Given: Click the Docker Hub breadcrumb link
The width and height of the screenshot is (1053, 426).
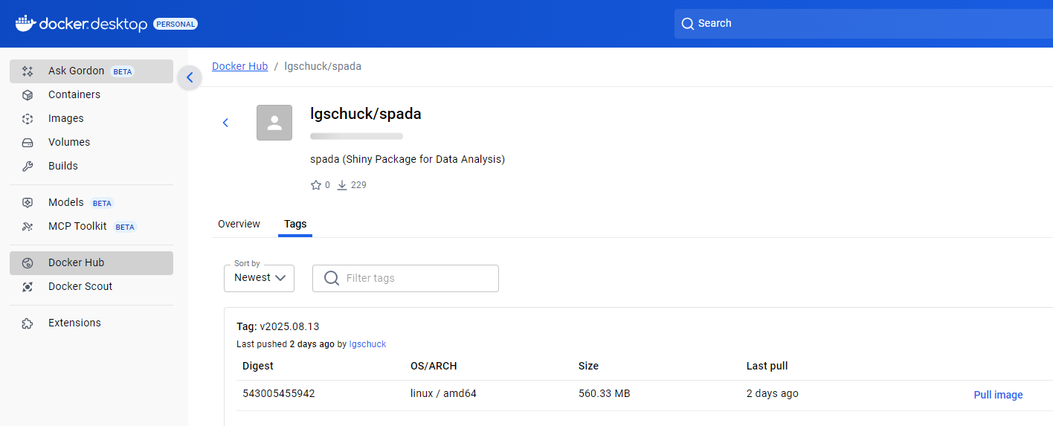Looking at the screenshot, I should (239, 66).
